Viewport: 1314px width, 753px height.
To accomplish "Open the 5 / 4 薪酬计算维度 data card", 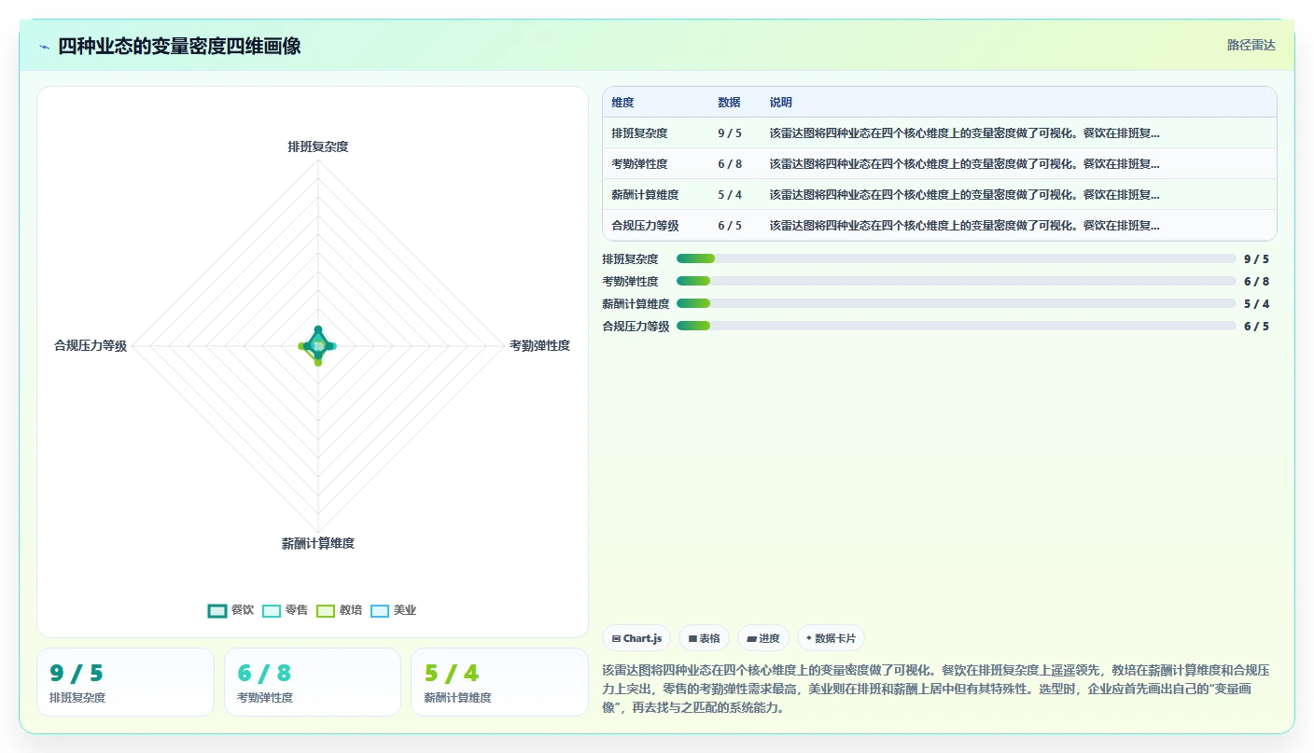I will coord(499,682).
